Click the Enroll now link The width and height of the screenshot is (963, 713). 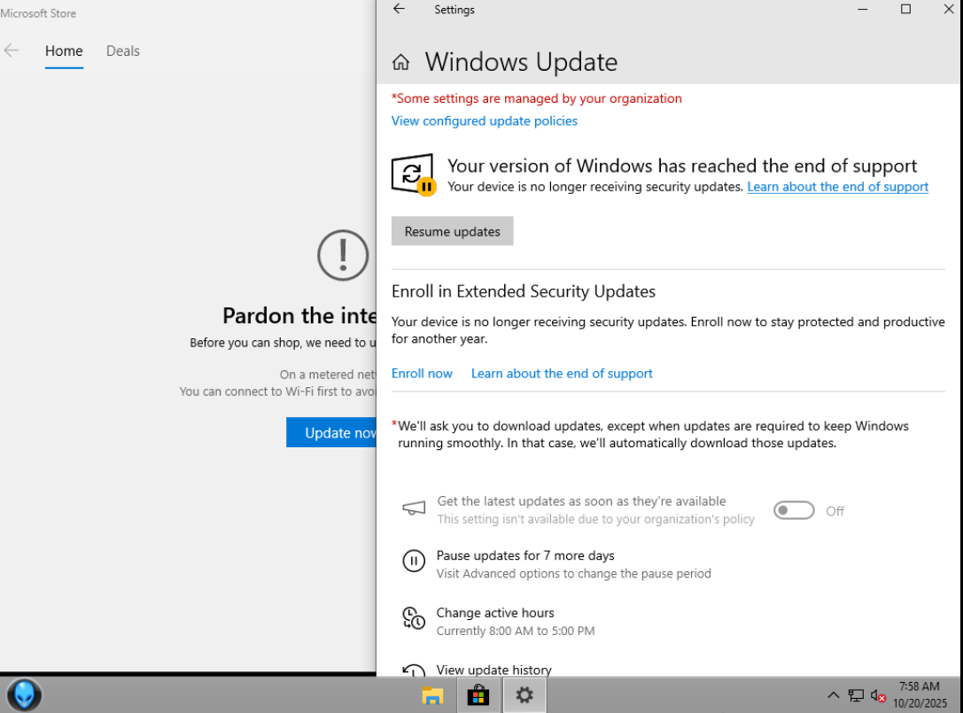422,374
